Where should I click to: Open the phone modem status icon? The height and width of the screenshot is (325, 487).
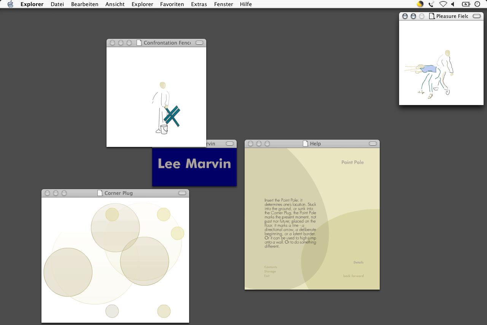coord(431,4)
